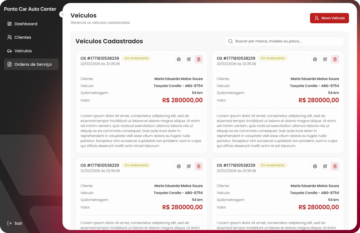Collapse the sidebar with the chevron

point(62,14)
